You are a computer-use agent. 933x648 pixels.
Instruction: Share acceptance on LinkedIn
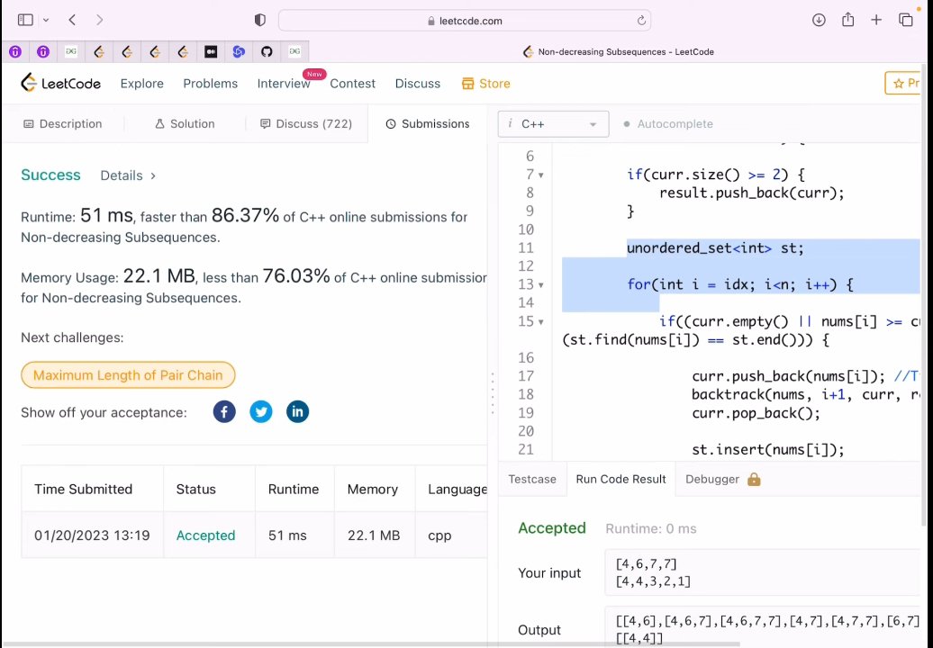(297, 411)
